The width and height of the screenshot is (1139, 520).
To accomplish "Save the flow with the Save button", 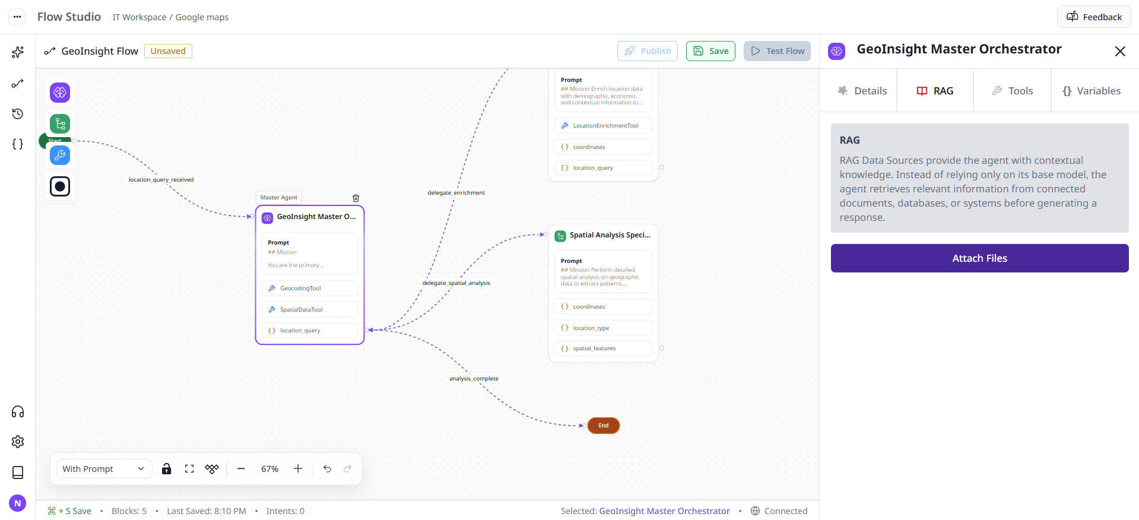I will click(x=711, y=51).
